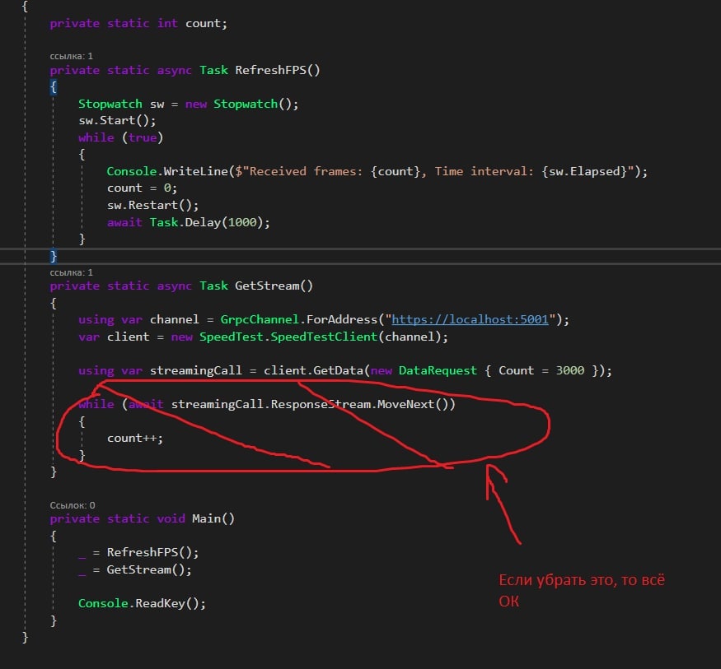Click ResponseStream in the while condition
This screenshot has width=721, height=669.
coord(320,404)
